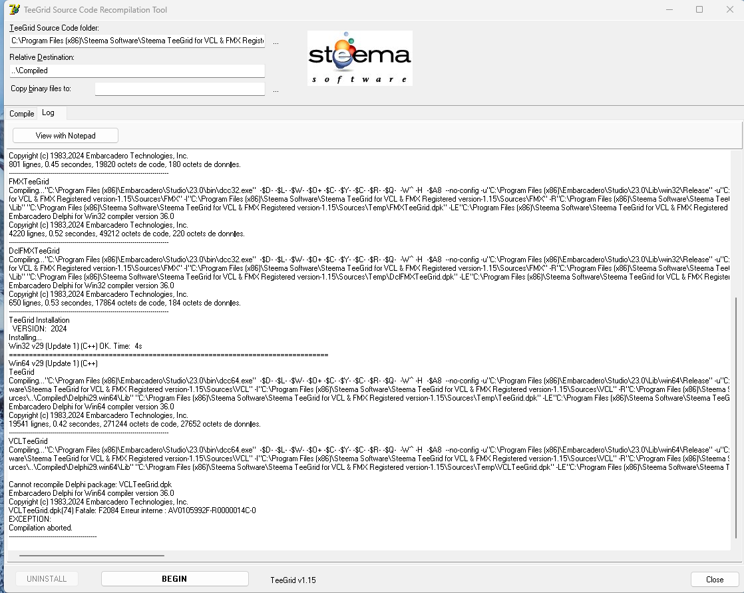Image resolution: width=744 pixels, height=593 pixels.
Task: Browse for binary files copy destination
Action: [x=276, y=89]
